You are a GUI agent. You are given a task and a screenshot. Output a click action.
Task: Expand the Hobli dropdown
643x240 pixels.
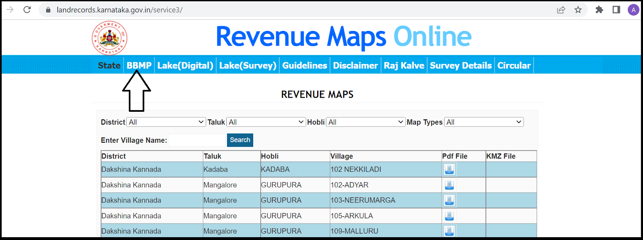[366, 122]
